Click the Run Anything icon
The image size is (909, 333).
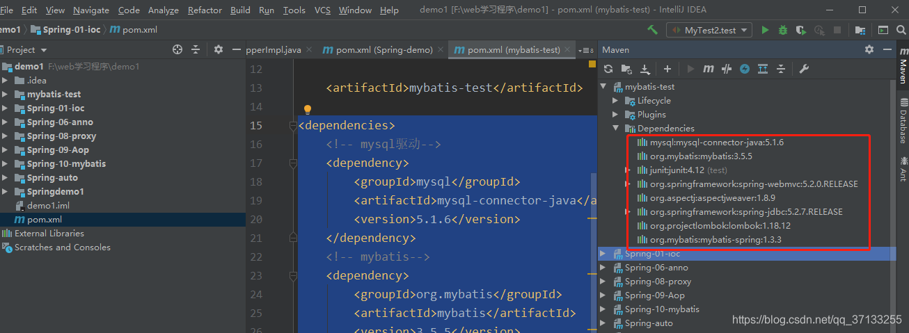click(883, 30)
